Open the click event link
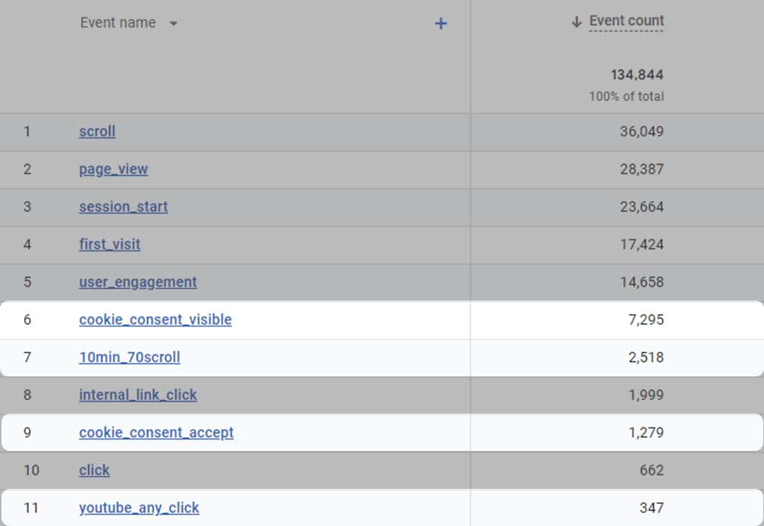 pyautogui.click(x=94, y=471)
